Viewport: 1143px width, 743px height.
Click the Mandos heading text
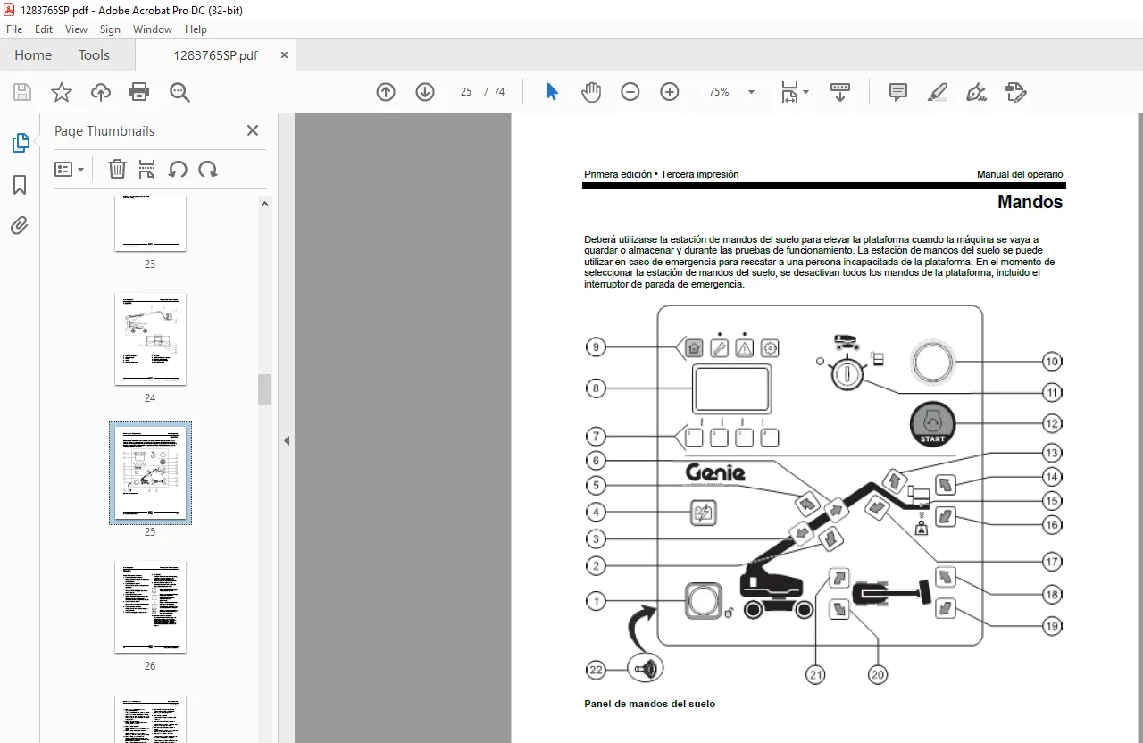pyautogui.click(x=1030, y=202)
